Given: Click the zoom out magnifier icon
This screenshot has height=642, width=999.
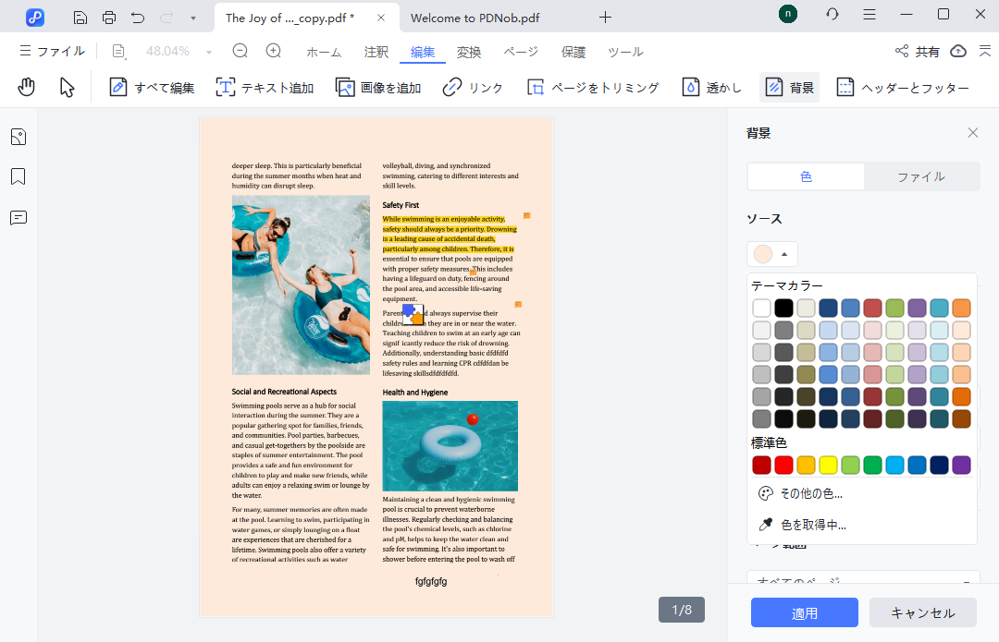Looking at the screenshot, I should 240,52.
